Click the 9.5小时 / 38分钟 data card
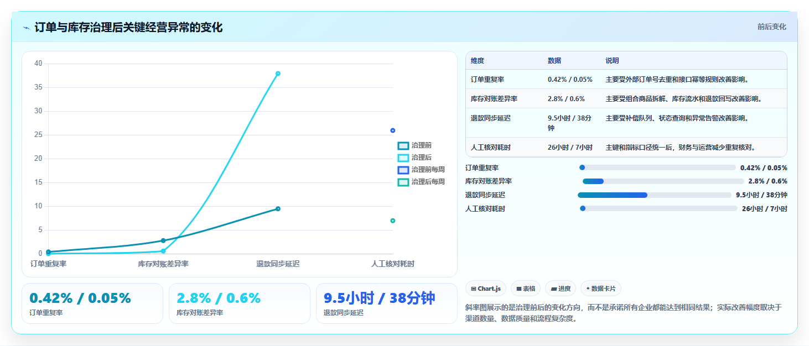 click(387, 303)
